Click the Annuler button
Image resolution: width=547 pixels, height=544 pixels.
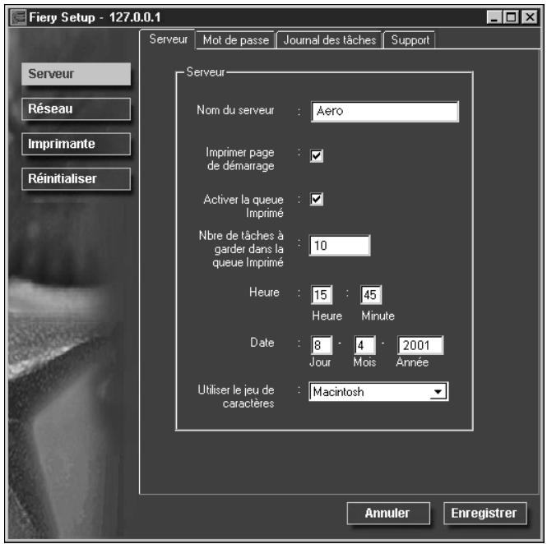(x=388, y=514)
